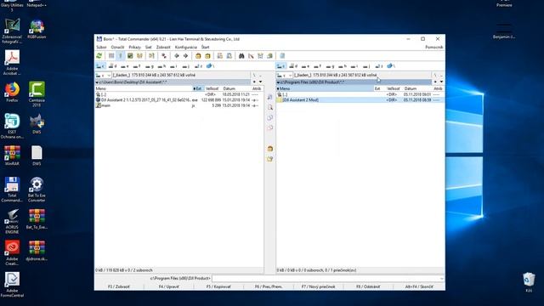Open AORUS ENGINE desktop shortcut
The image size is (544, 306).
click(x=12, y=221)
